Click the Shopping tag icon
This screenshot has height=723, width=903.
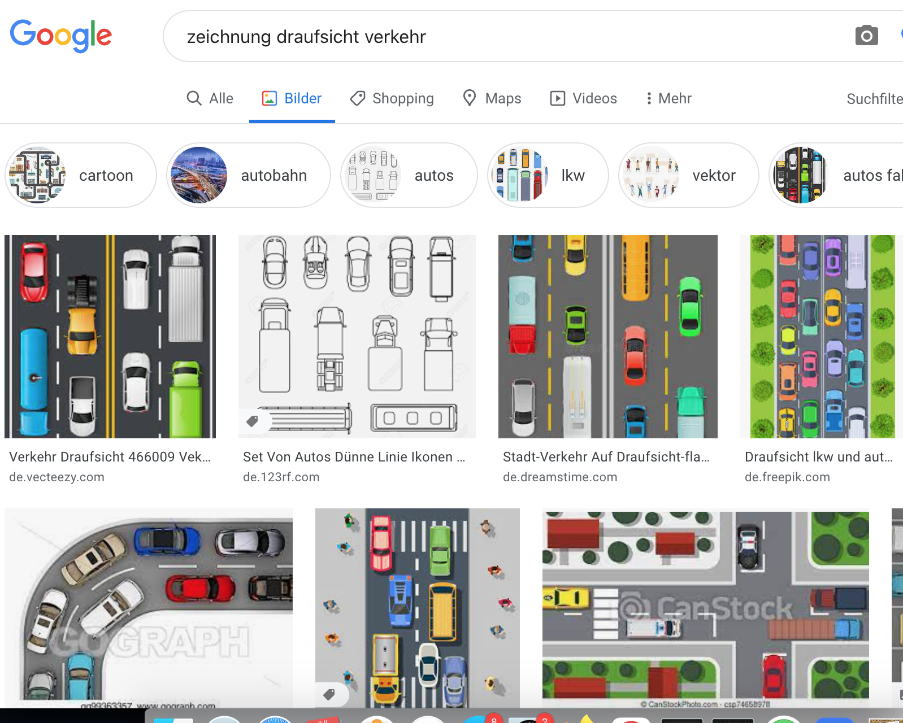[x=357, y=98]
